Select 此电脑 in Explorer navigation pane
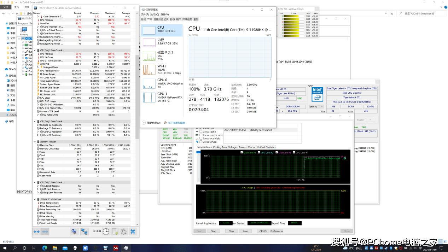The height and width of the screenshot is (252, 448). 12,76
